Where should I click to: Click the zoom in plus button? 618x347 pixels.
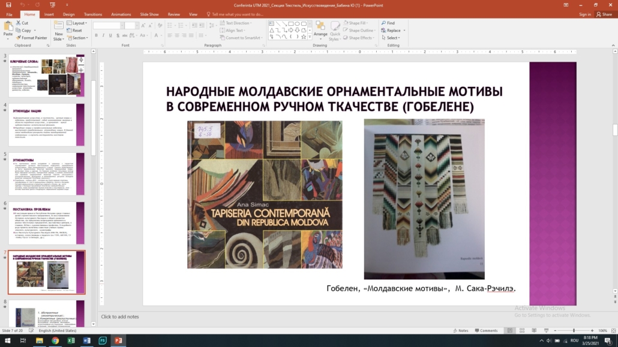592,330
